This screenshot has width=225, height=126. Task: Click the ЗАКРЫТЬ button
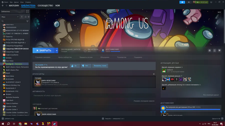coord(43,51)
